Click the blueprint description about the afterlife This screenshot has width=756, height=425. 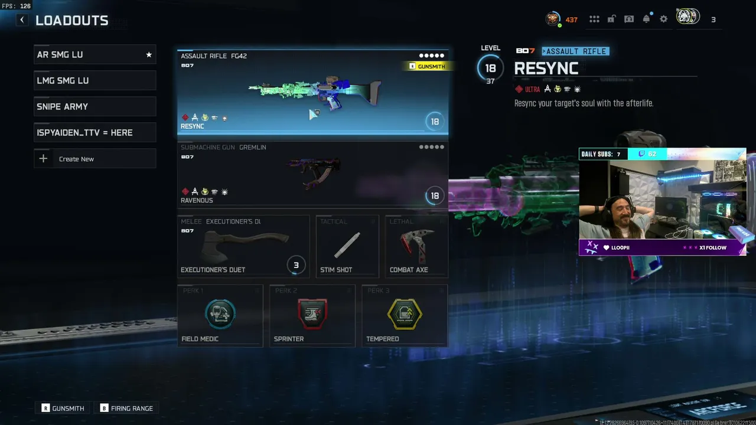coord(584,103)
